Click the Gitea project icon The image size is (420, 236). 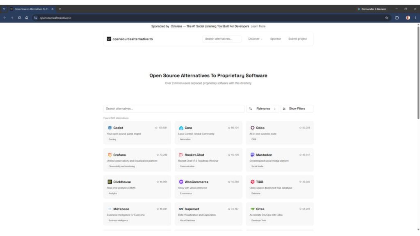click(252, 209)
